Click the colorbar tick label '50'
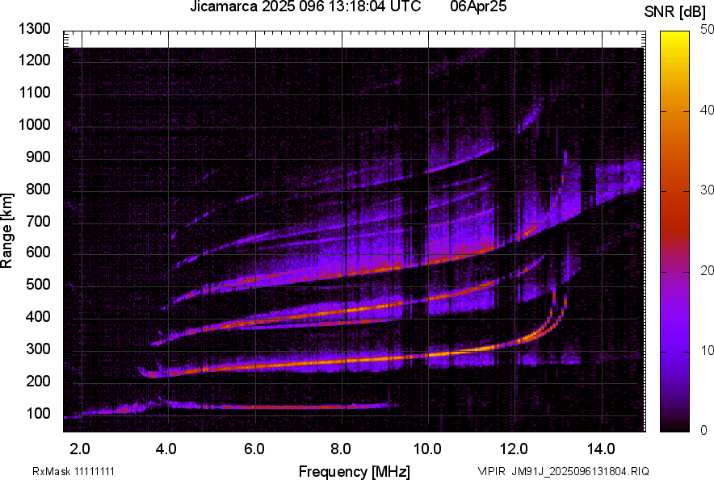Viewport: 714px width, 480px height. click(707, 30)
